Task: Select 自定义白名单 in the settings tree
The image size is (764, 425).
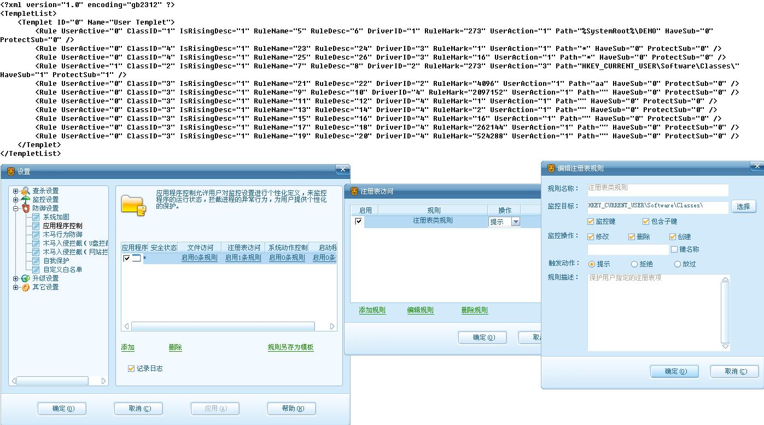Action: pos(63,270)
